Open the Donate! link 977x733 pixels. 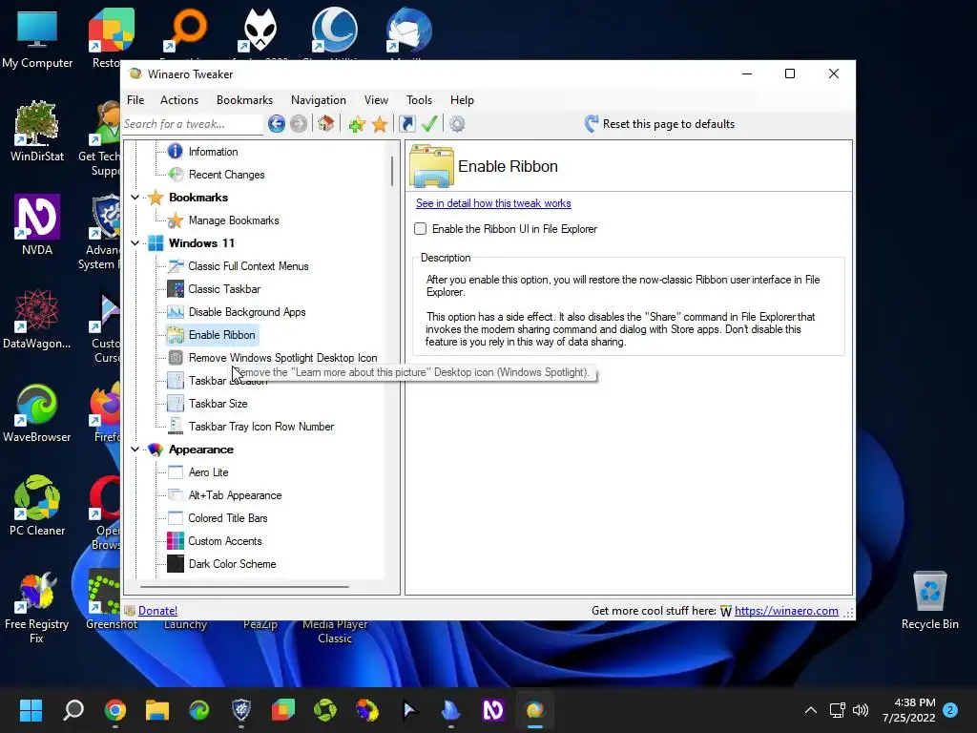coord(157,611)
